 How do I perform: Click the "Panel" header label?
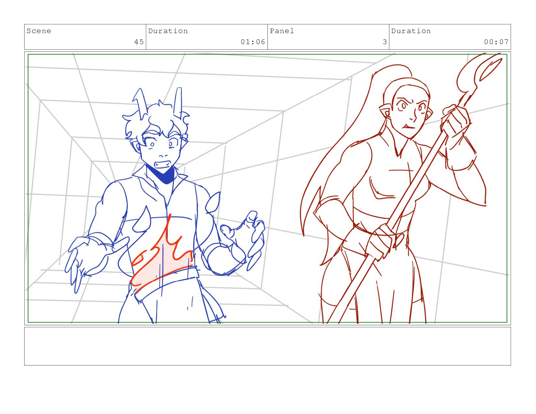(282, 31)
